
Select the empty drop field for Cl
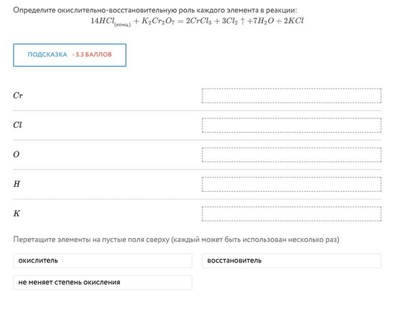click(x=292, y=125)
